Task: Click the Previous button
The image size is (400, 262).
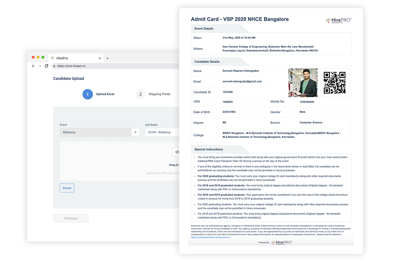Action: (x=71, y=218)
